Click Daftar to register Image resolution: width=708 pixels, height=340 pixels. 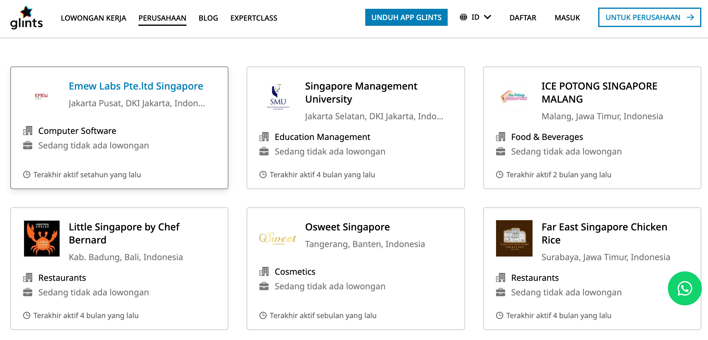tap(523, 18)
